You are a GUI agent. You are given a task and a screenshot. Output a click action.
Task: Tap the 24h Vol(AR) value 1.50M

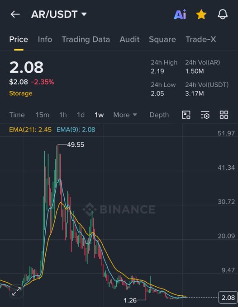point(195,71)
